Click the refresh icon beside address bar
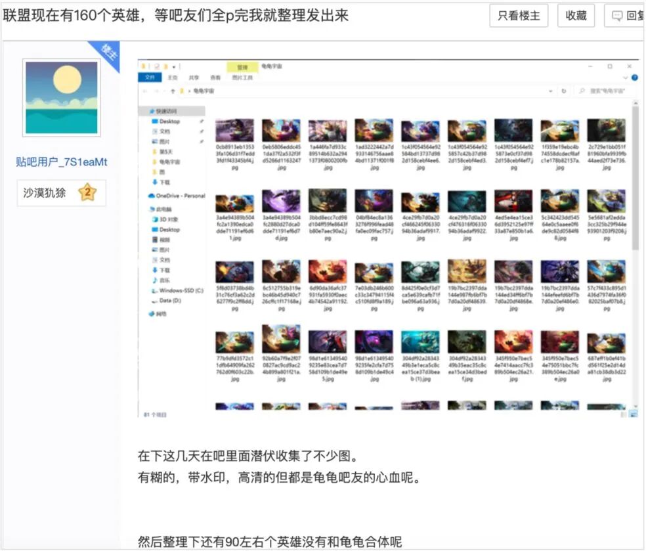Image resolution: width=646 pixels, height=551 pixels. (563, 91)
